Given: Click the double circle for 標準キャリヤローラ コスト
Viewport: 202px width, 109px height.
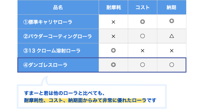Looking at the screenshot, I should pos(143,22).
